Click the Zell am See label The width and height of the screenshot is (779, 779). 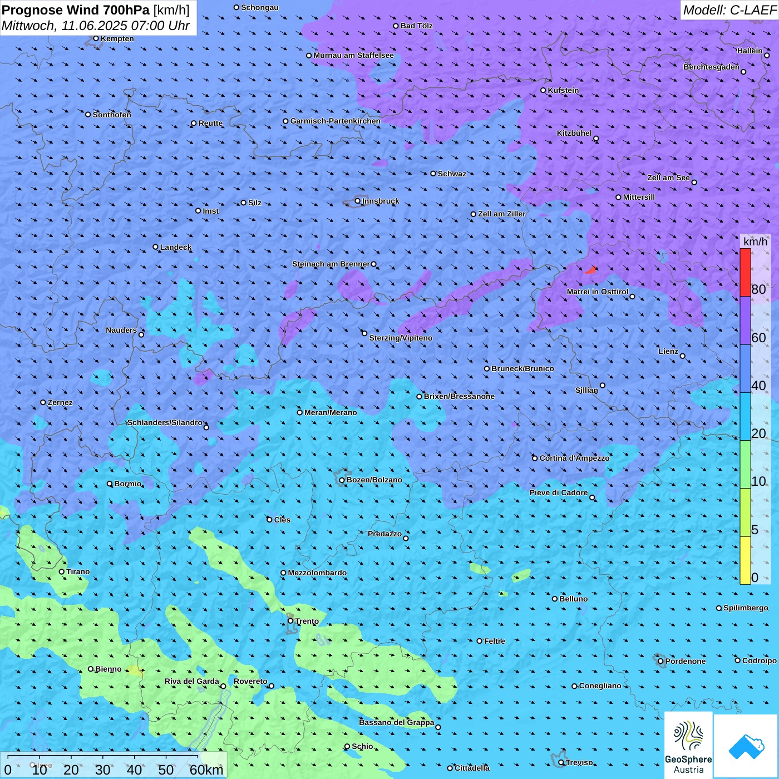(668, 178)
